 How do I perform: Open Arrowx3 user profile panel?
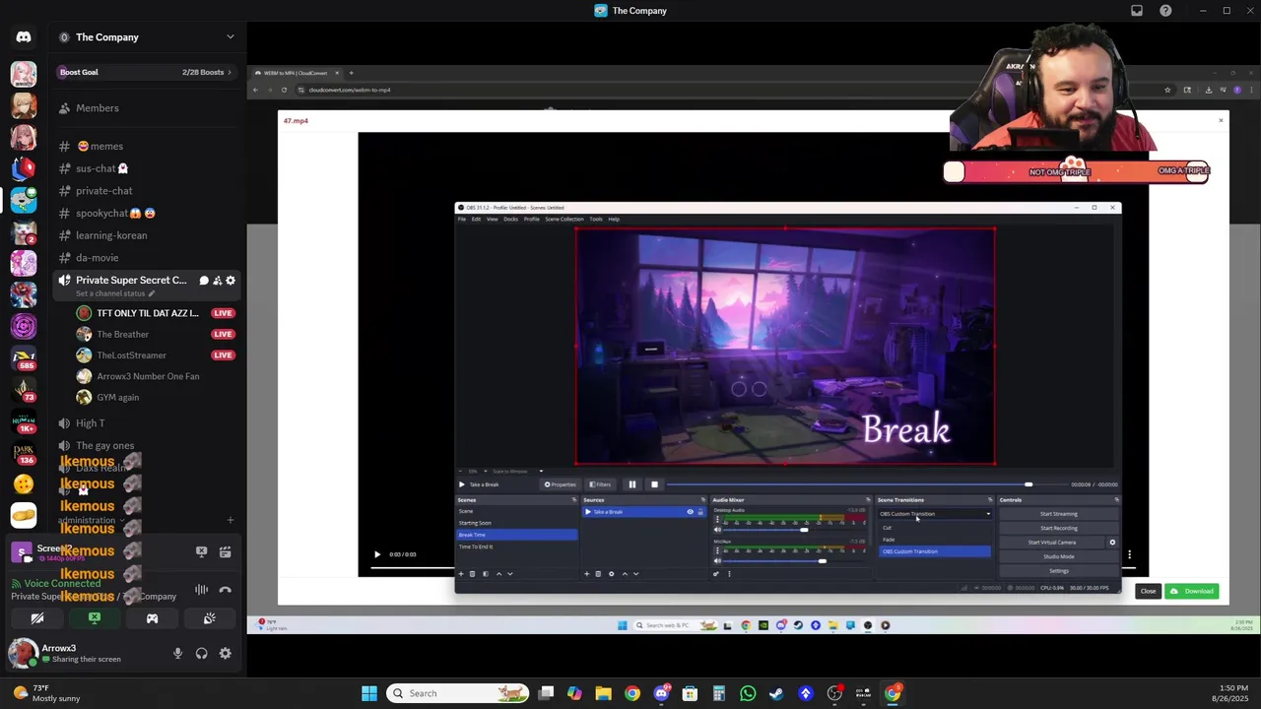[84, 653]
